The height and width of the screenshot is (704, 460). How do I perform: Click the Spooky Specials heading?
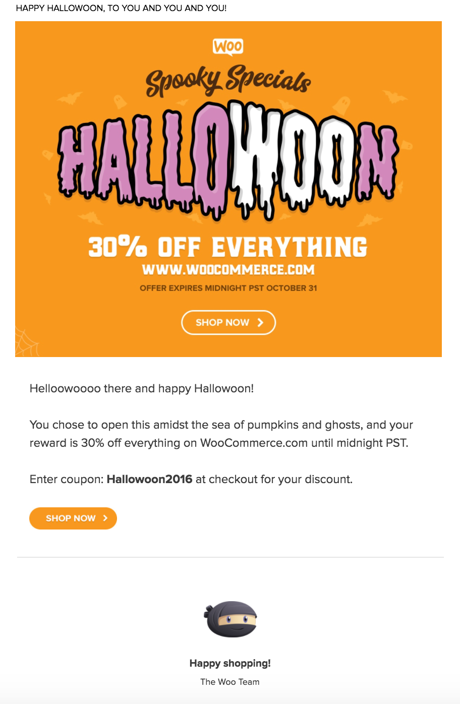tap(228, 81)
